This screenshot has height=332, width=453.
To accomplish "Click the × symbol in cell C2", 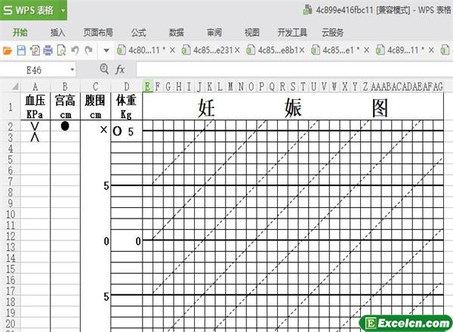I will tap(103, 129).
